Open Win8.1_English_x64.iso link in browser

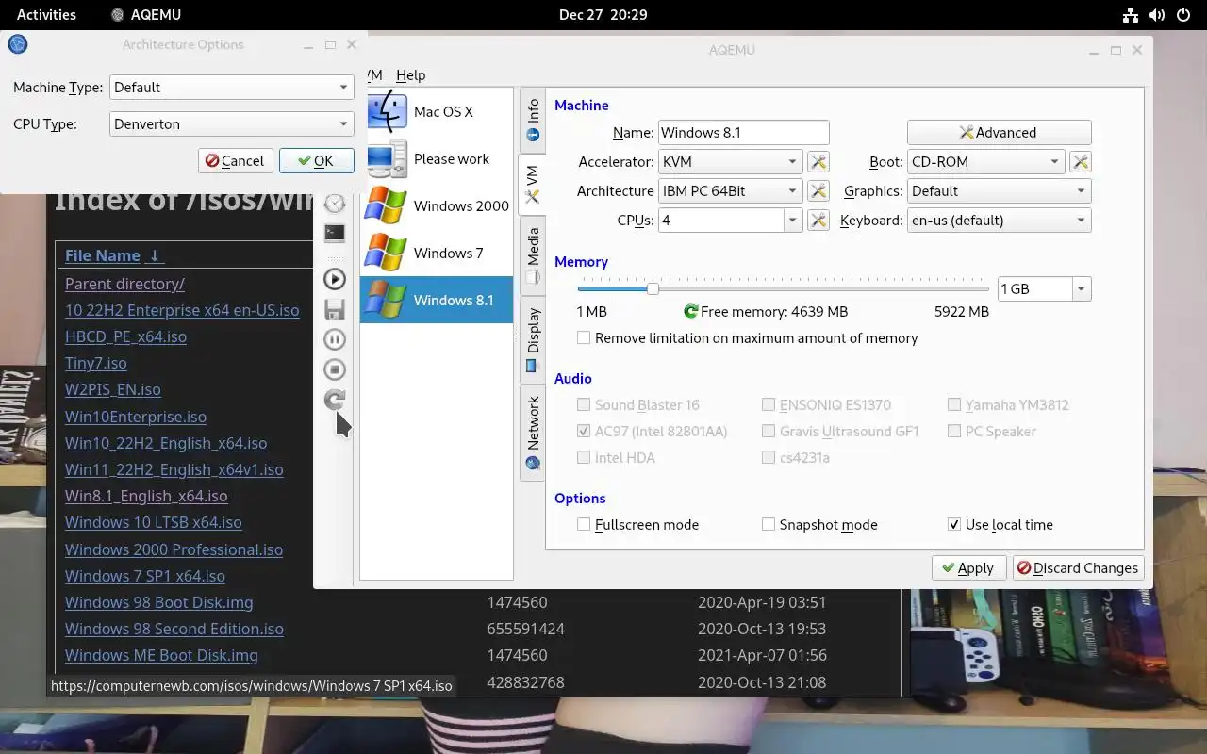click(146, 496)
